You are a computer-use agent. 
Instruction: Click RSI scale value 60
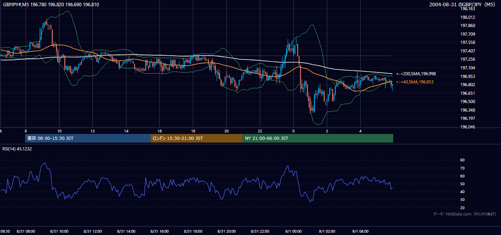pos(462,176)
